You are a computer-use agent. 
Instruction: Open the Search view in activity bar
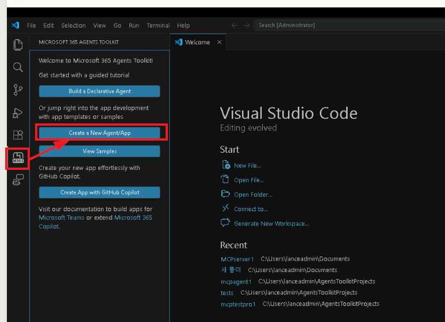[18, 68]
